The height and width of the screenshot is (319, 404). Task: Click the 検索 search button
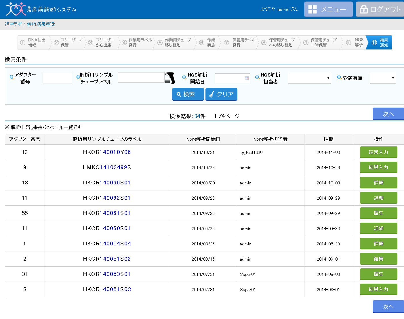(x=188, y=94)
